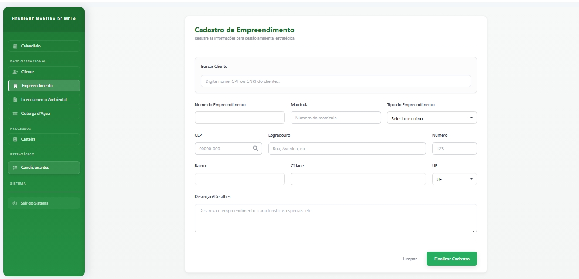
Task: Click the BASE OPERACIONAL section label
Action: [x=28, y=61]
